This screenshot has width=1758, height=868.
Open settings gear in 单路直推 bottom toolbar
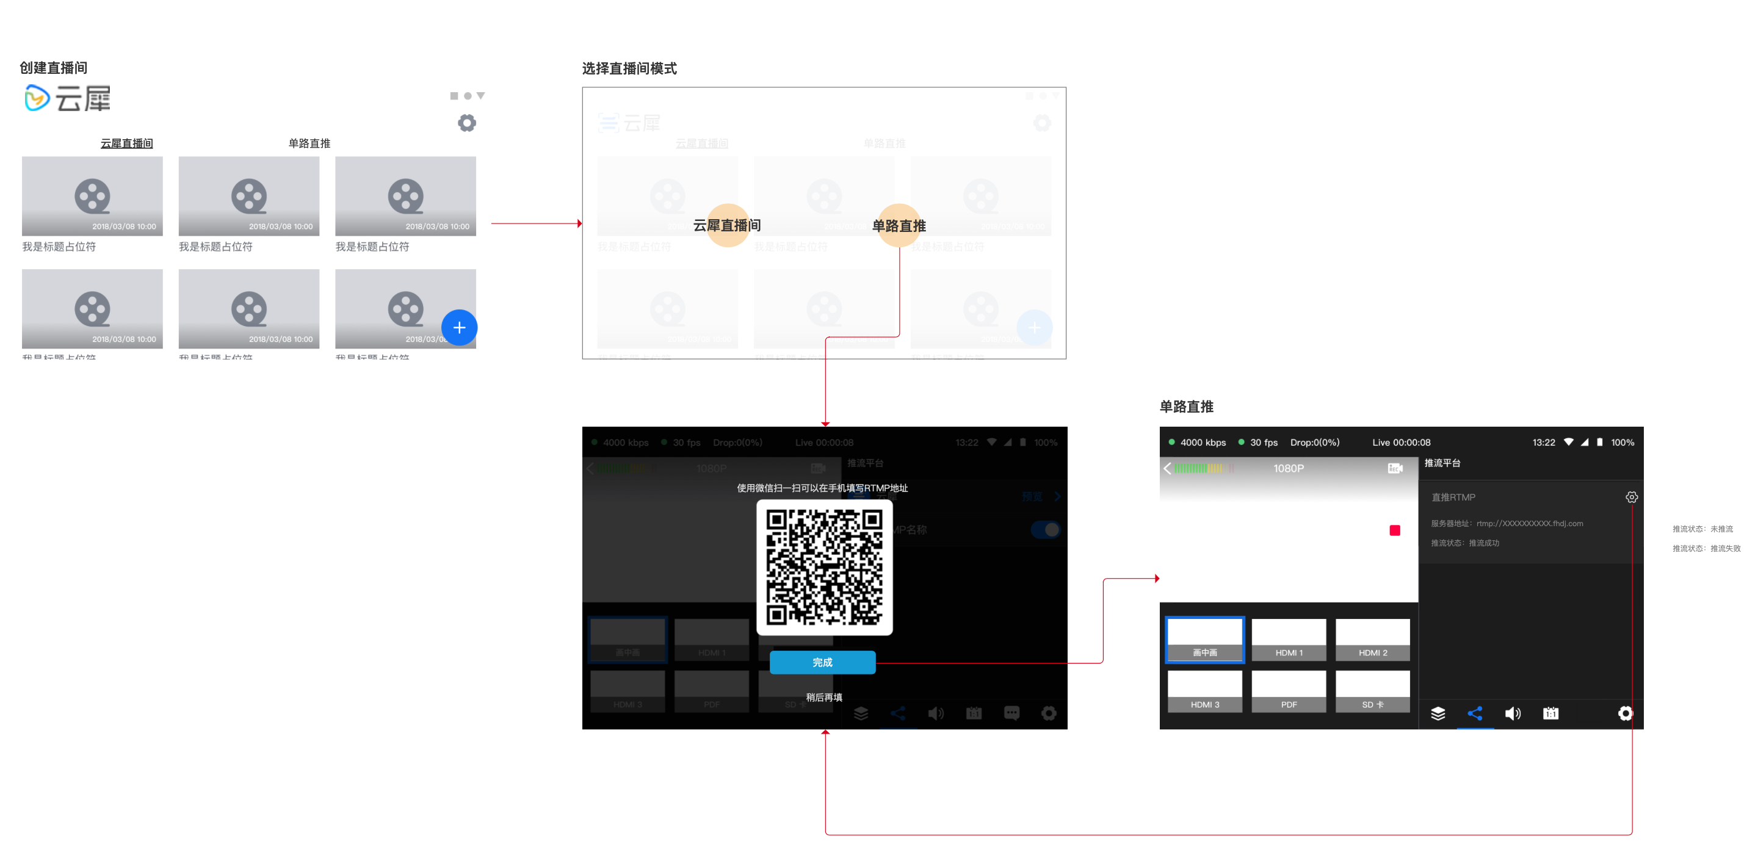(x=1625, y=713)
